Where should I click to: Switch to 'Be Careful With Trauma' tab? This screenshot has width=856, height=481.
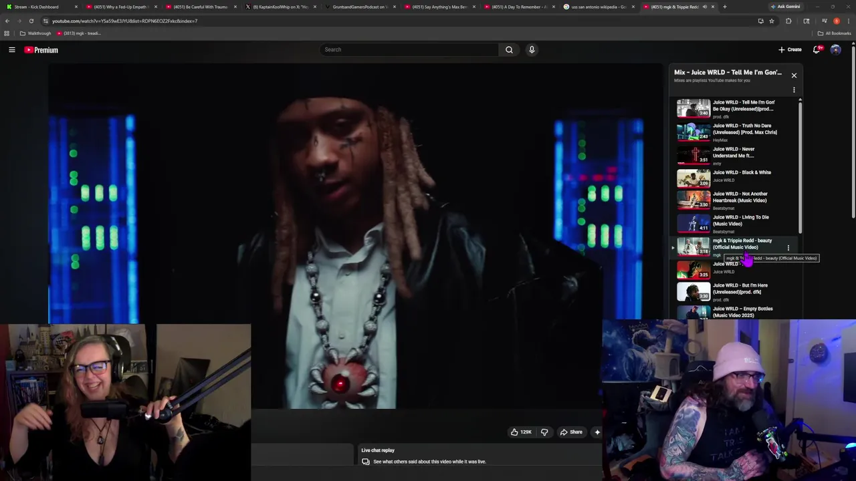[200, 7]
